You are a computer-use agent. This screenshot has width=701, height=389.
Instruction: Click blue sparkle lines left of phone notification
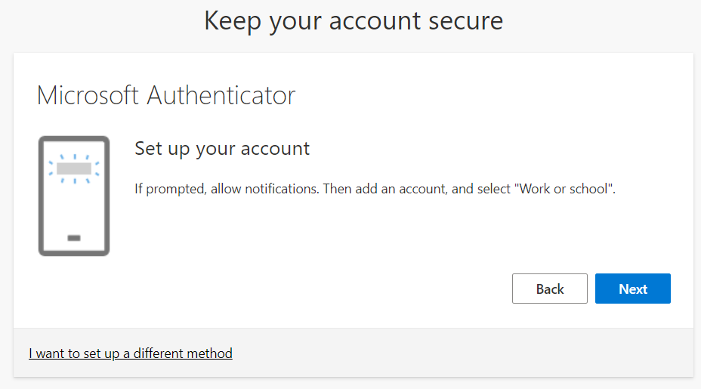click(x=51, y=168)
